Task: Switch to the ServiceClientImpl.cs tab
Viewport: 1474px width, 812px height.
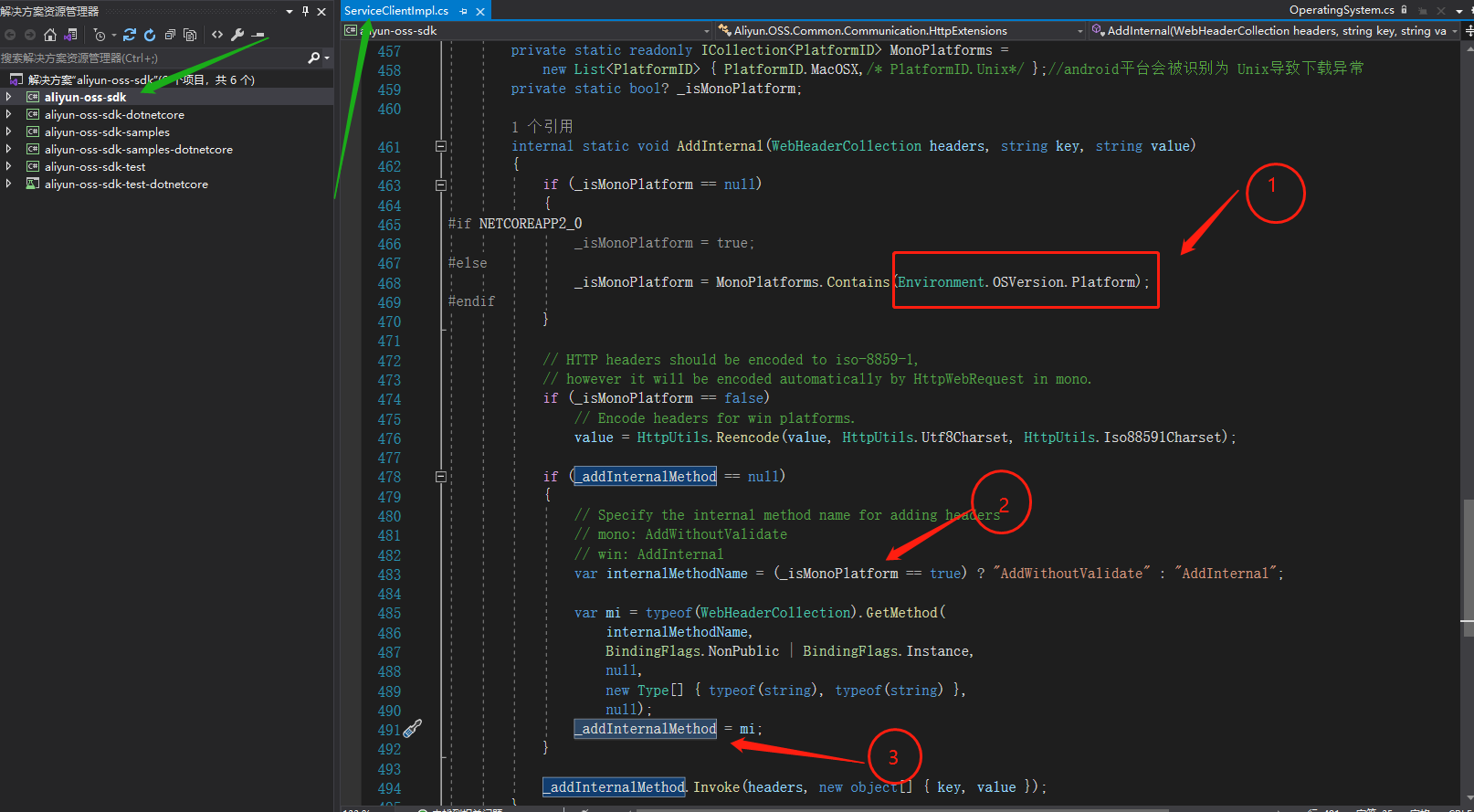Action: tap(396, 11)
